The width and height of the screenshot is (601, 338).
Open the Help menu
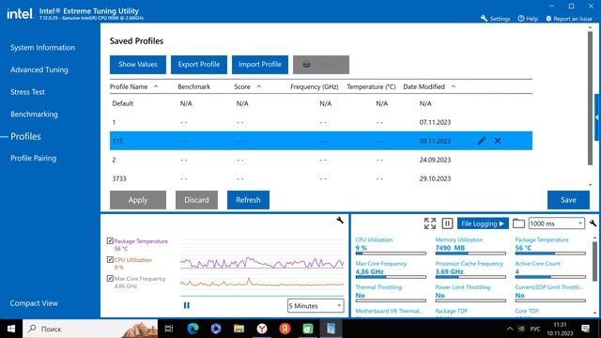(528, 19)
